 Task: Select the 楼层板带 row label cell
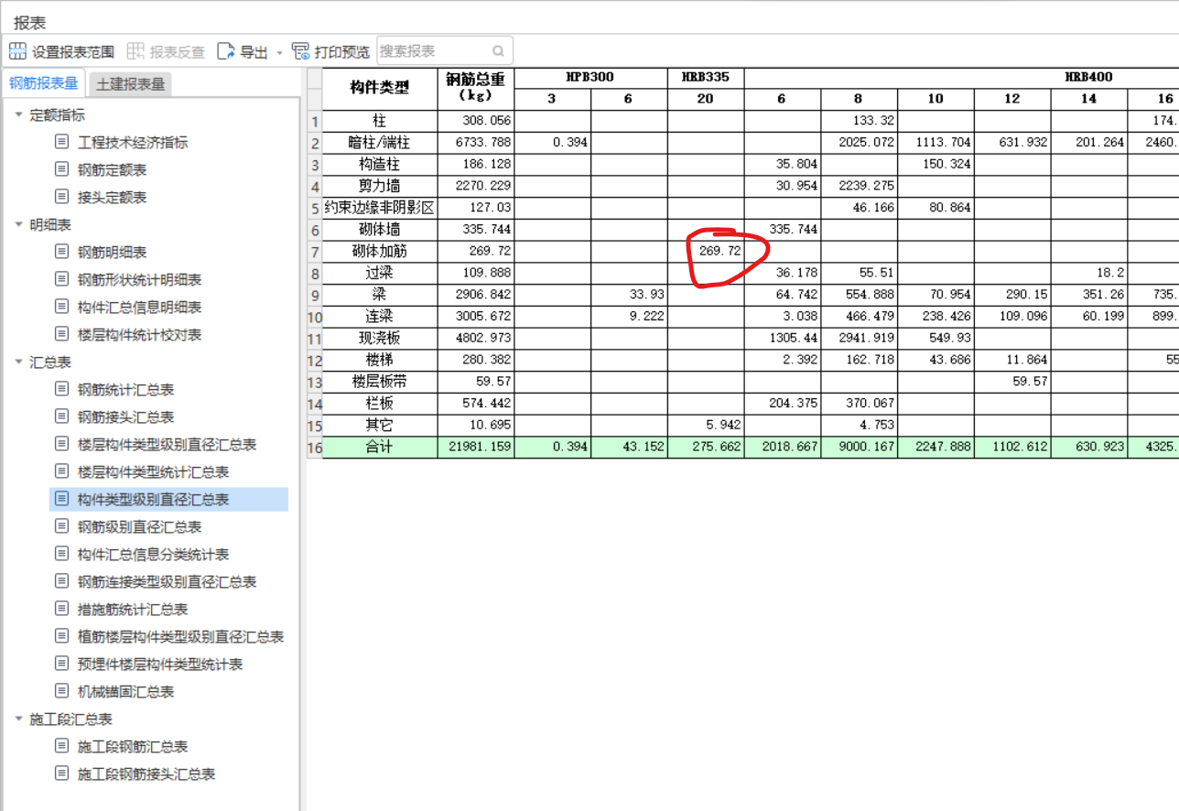tap(380, 382)
